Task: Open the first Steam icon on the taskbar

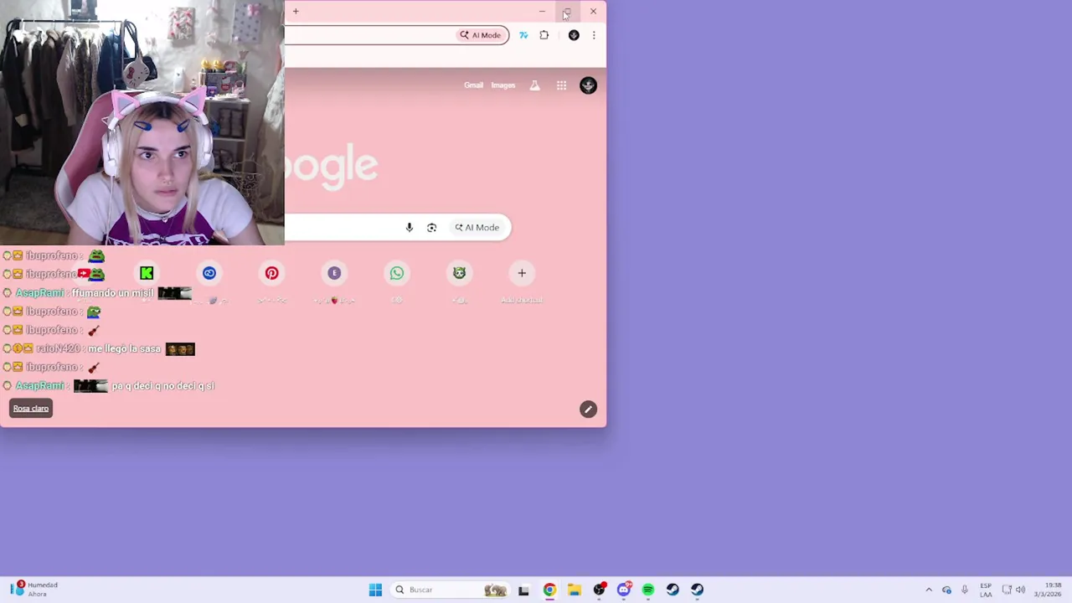Action: tap(673, 590)
